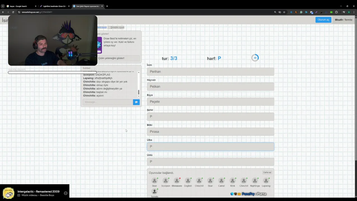The width and height of the screenshot is (357, 201).
Task: Click Scorpion's SADAĞPLAS chat message
Action: click(103, 75)
